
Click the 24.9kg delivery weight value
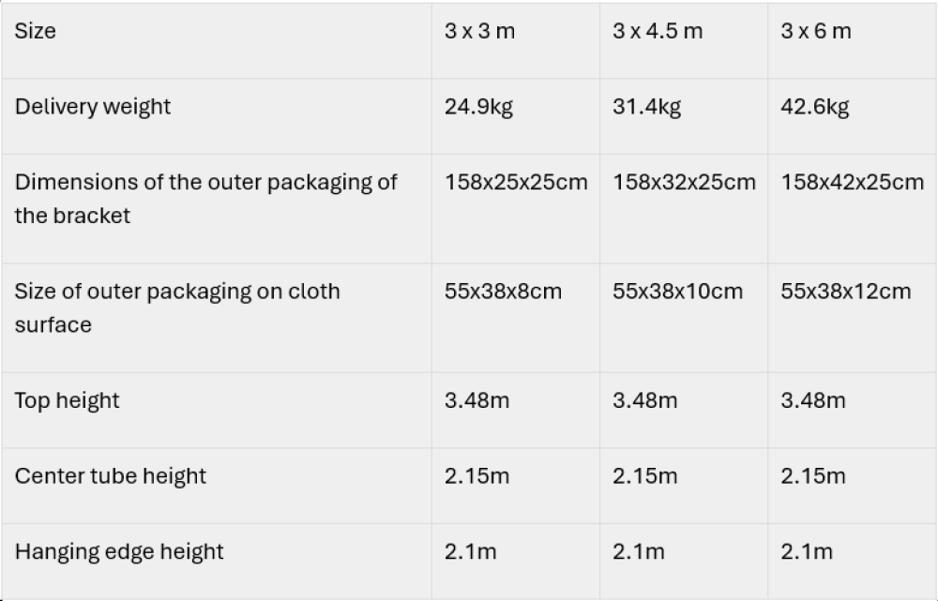click(x=478, y=106)
